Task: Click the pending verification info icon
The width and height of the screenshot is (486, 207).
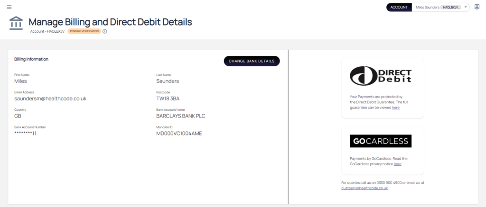Action: (105, 31)
